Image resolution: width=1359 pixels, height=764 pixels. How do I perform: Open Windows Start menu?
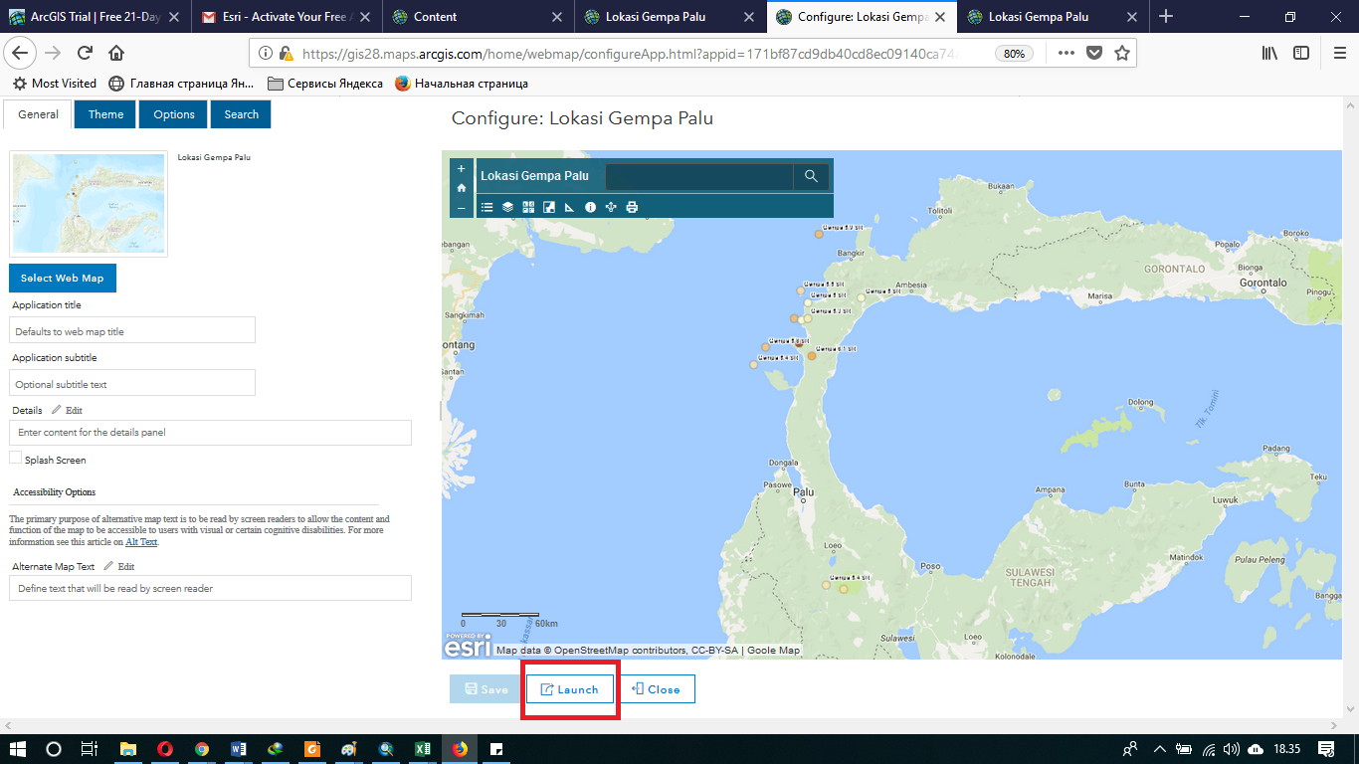18,749
